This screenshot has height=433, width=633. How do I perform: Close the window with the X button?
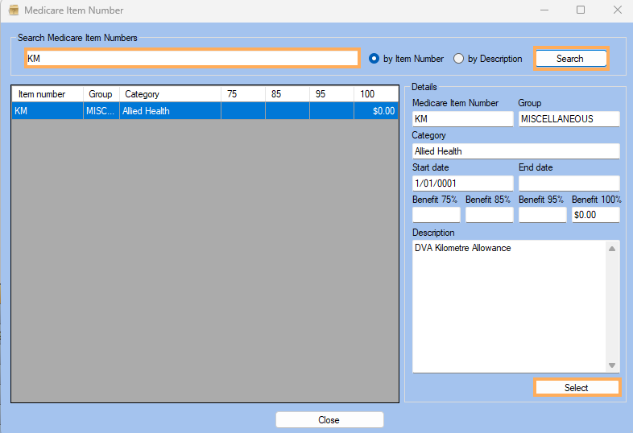[x=617, y=10]
